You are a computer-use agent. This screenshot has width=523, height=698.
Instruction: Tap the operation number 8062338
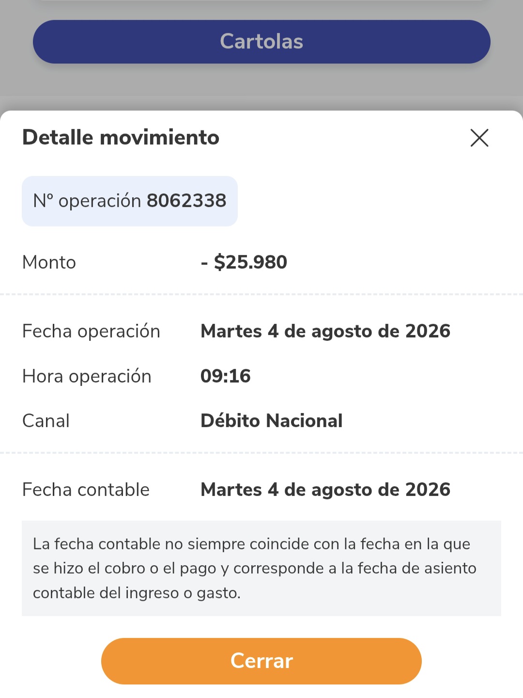[x=186, y=201]
